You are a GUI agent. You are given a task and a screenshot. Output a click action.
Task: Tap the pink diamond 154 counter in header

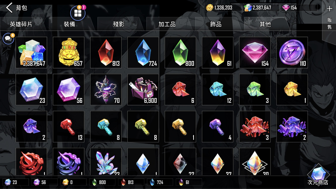[299, 8]
